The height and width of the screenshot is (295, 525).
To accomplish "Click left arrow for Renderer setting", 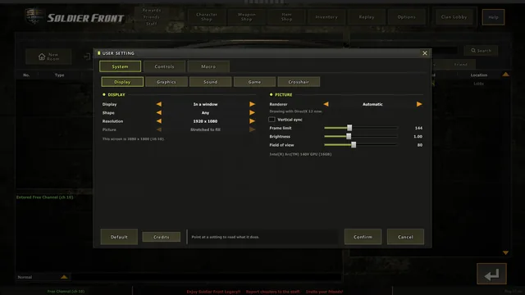I will 326,104.
